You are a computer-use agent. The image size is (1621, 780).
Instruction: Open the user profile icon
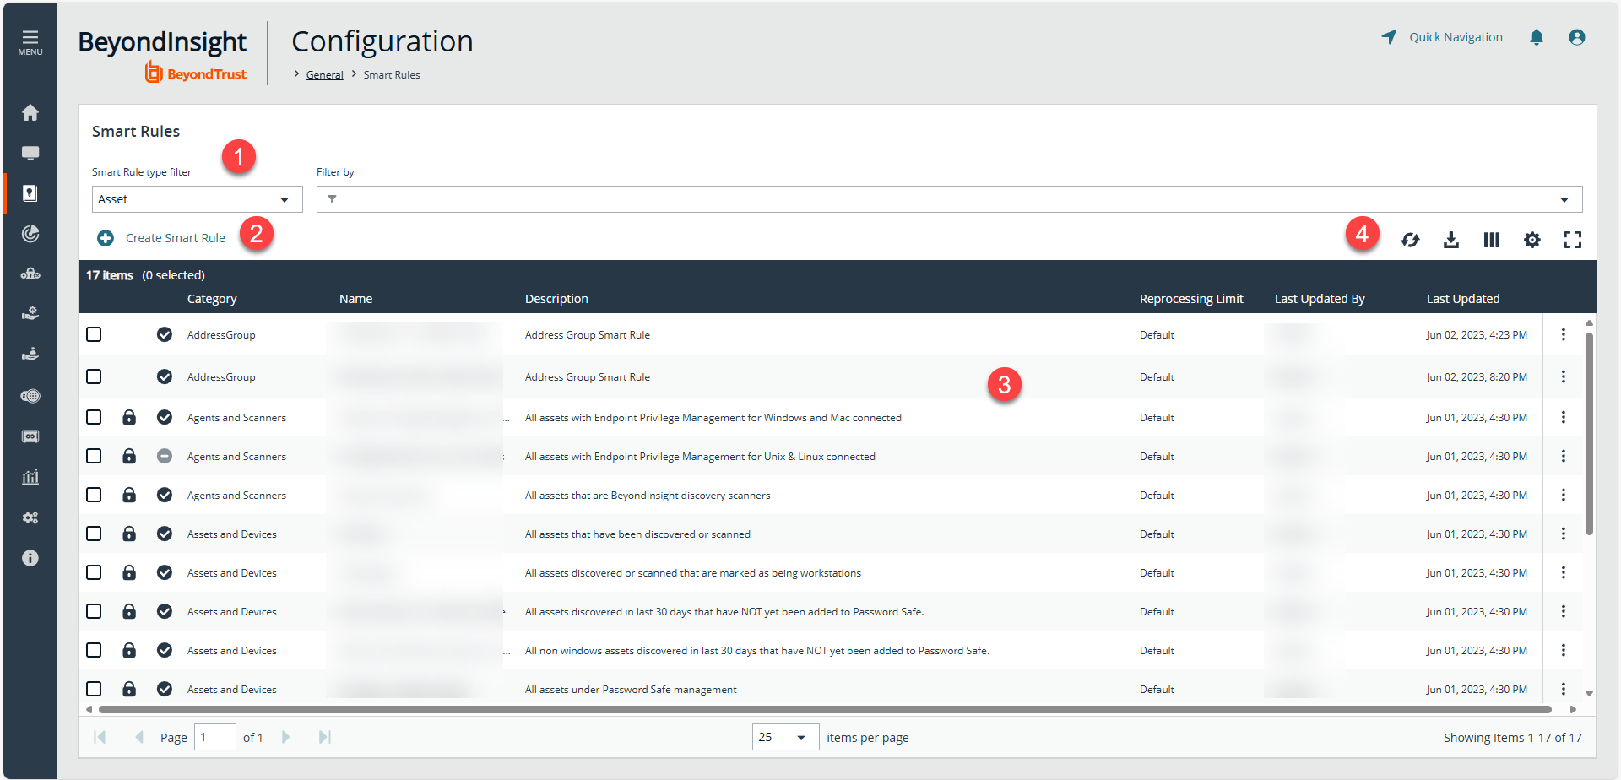[x=1577, y=37]
